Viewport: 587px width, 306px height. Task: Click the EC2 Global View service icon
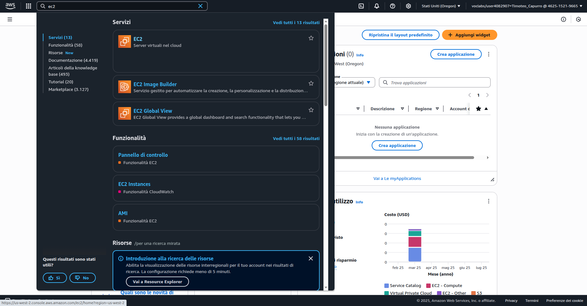[x=125, y=113]
